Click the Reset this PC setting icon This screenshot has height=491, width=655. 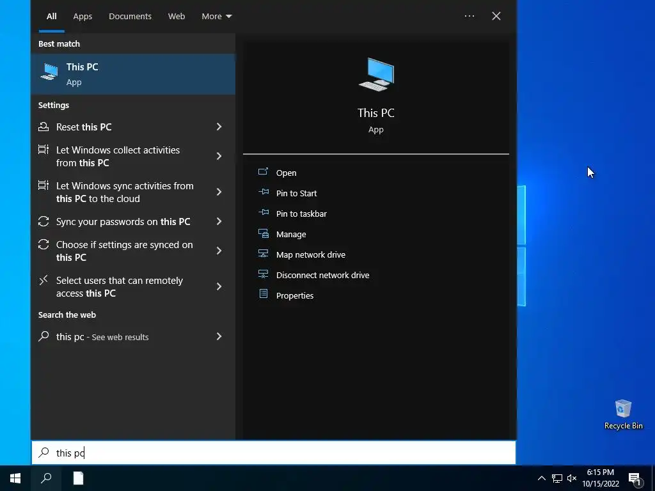point(43,127)
